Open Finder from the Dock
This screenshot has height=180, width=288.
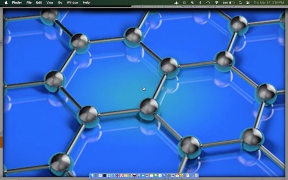(92, 175)
